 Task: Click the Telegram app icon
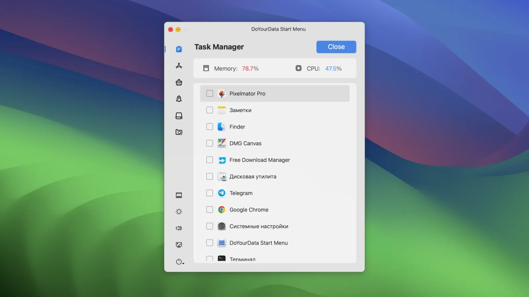click(222, 193)
